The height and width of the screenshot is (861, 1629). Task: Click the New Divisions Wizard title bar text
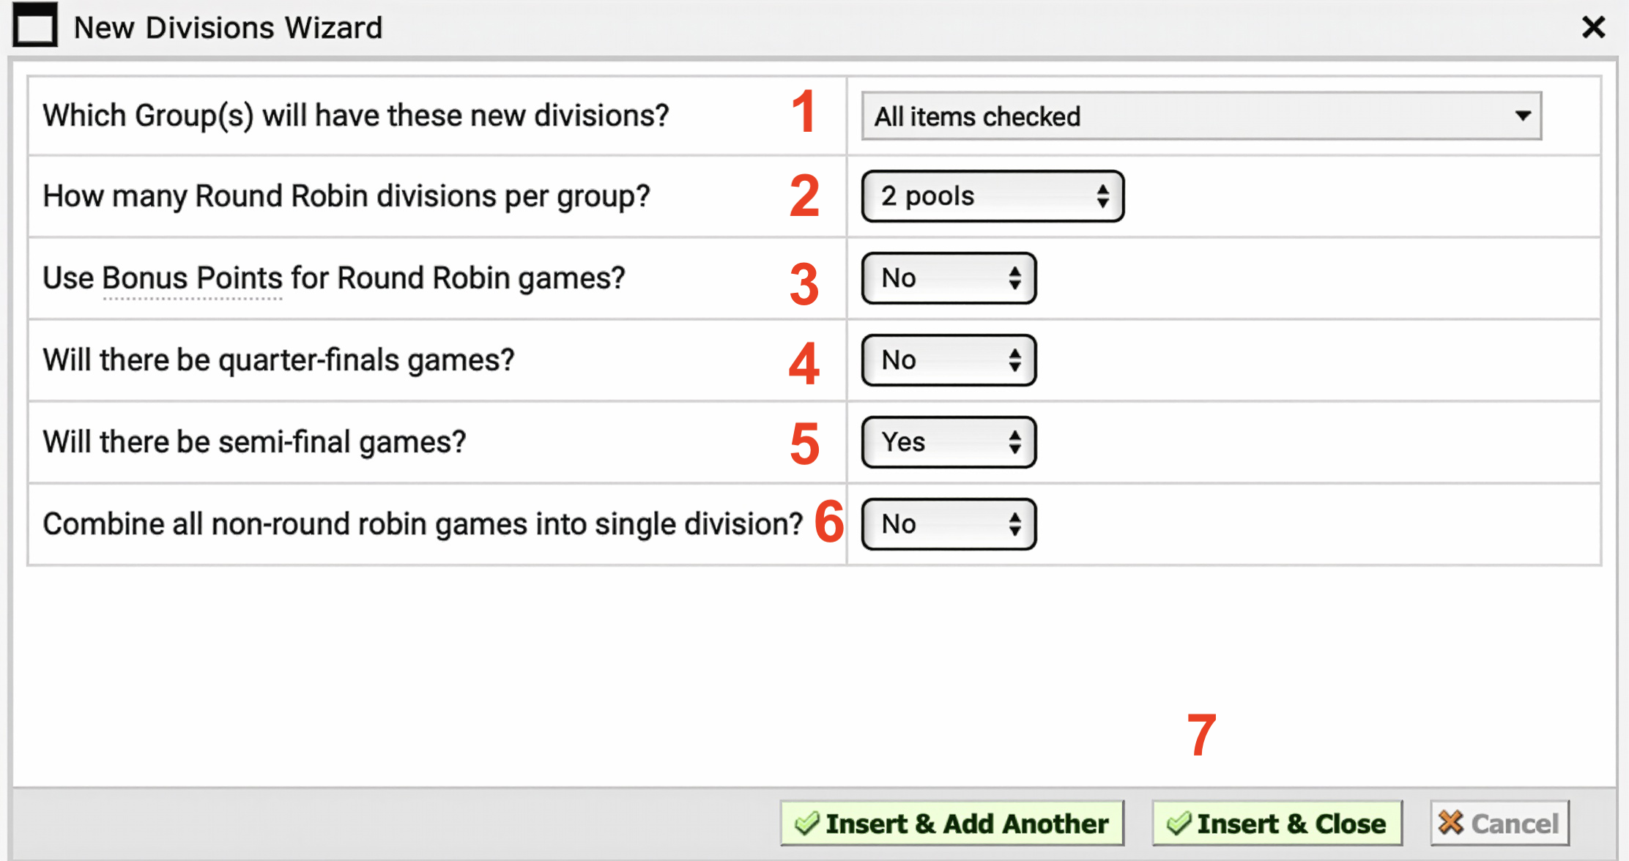pos(228,28)
